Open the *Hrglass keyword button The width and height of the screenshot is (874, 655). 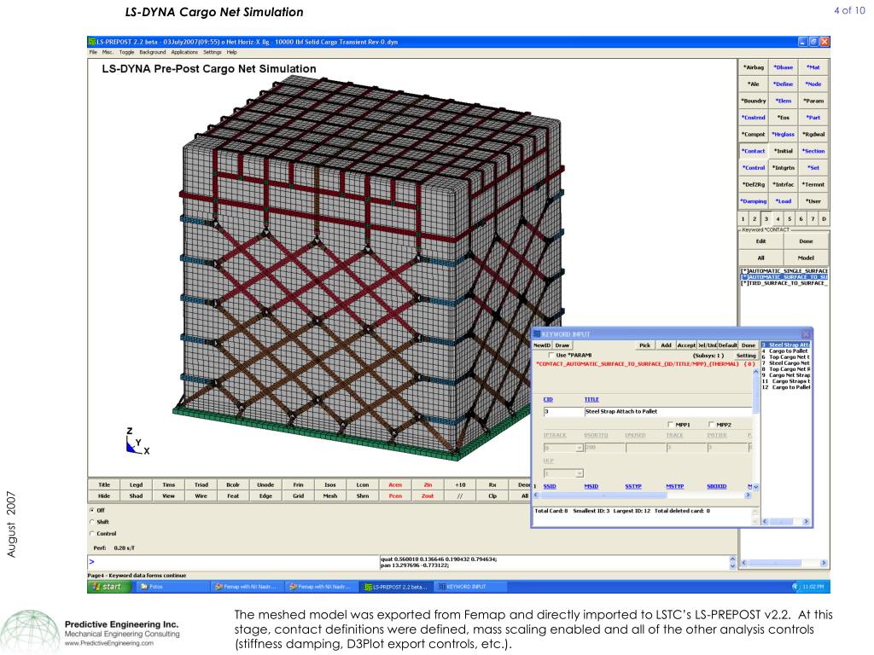[784, 134]
